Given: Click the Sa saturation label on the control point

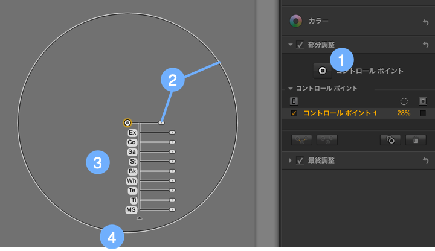Looking at the screenshot, I should [132, 152].
